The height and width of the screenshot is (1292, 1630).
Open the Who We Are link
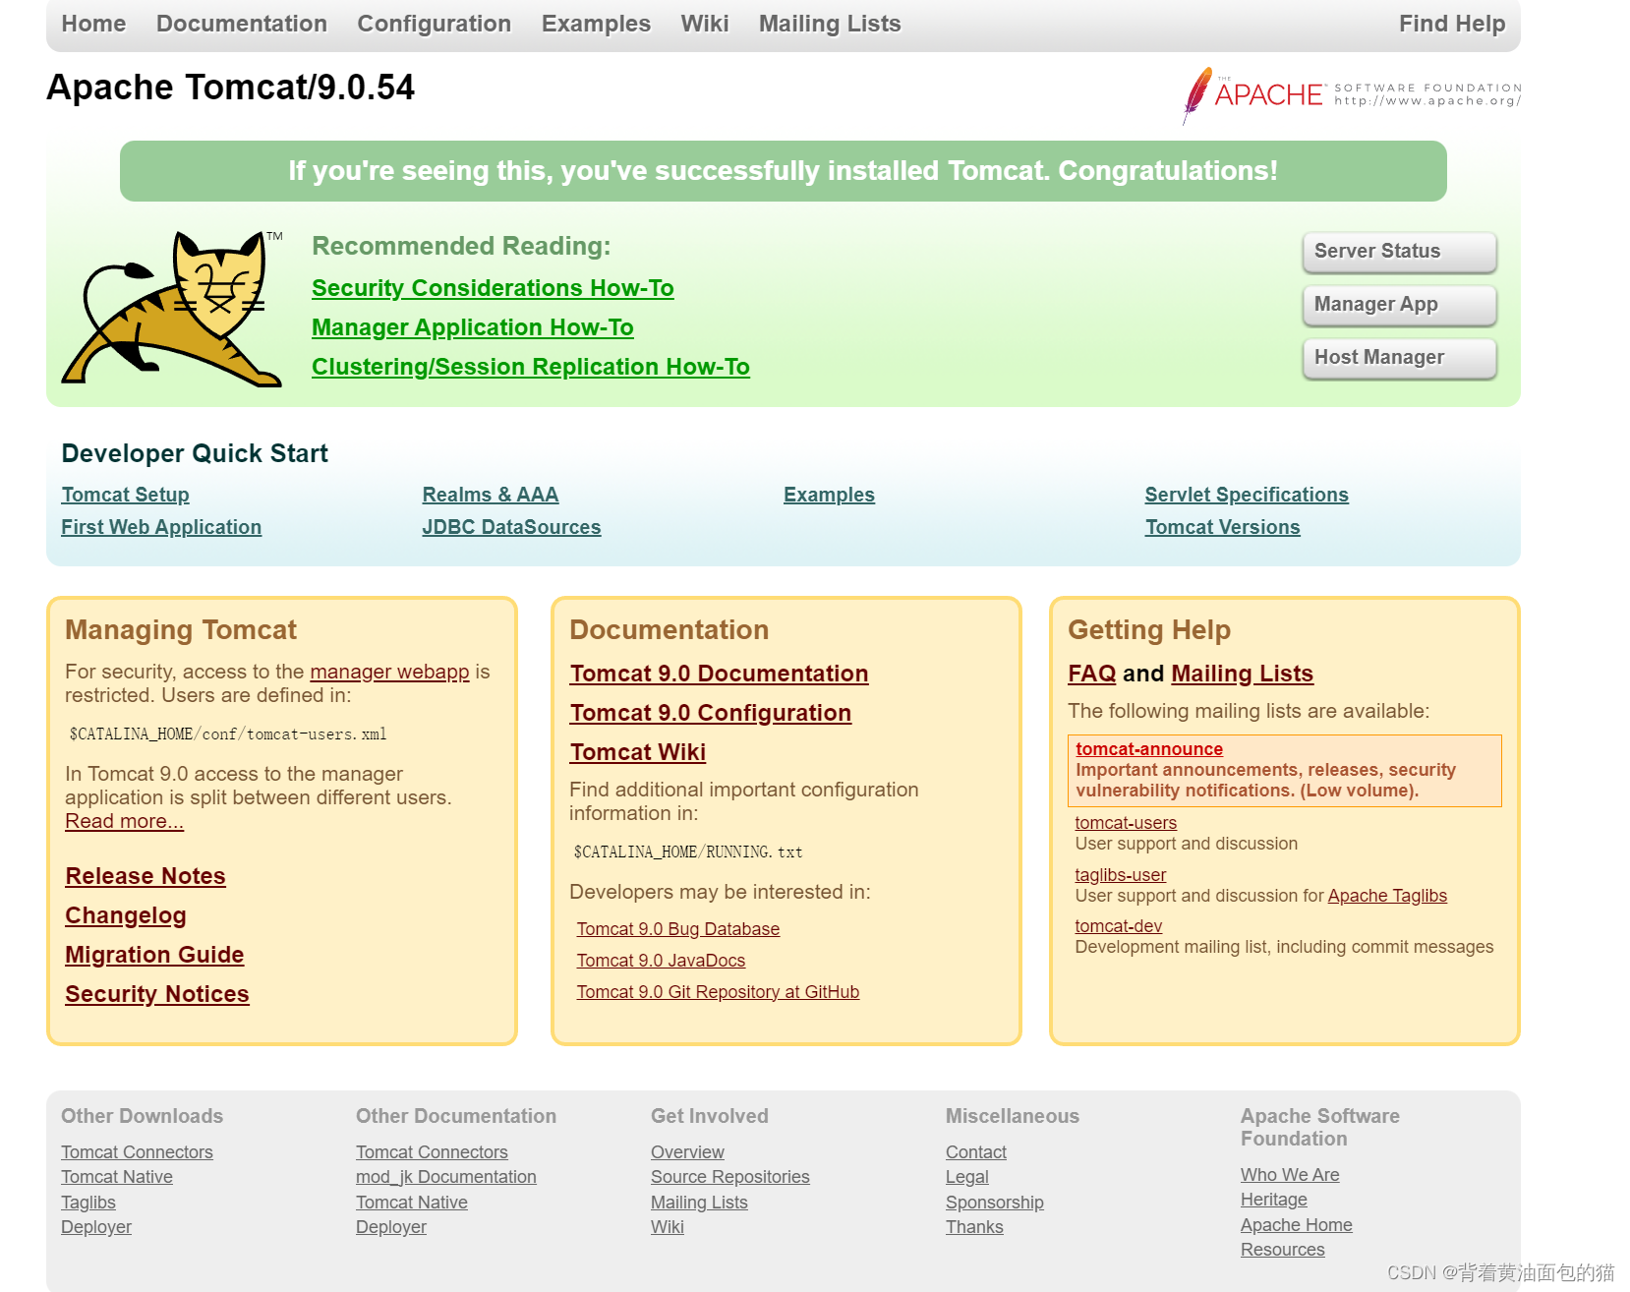click(1290, 1175)
